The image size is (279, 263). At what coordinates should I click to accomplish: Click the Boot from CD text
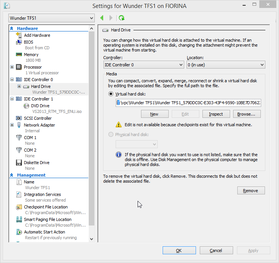pos(37,48)
